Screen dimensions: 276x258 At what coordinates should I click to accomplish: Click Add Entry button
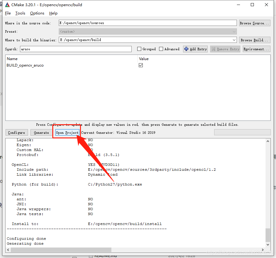pos(195,49)
